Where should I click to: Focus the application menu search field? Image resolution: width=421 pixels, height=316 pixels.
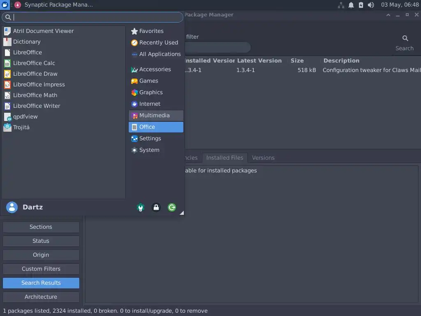[93, 17]
